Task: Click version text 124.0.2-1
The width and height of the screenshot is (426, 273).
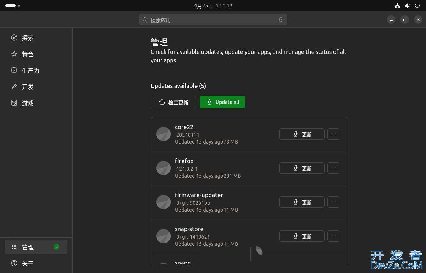Action: 187,169
